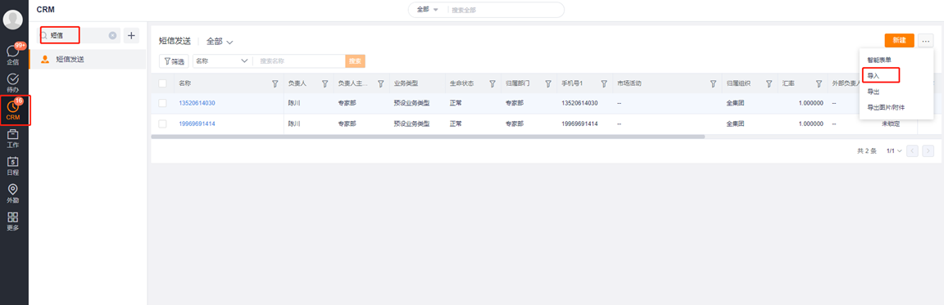
Task: Open the top 全部 search scope dropdown
Action: (427, 10)
